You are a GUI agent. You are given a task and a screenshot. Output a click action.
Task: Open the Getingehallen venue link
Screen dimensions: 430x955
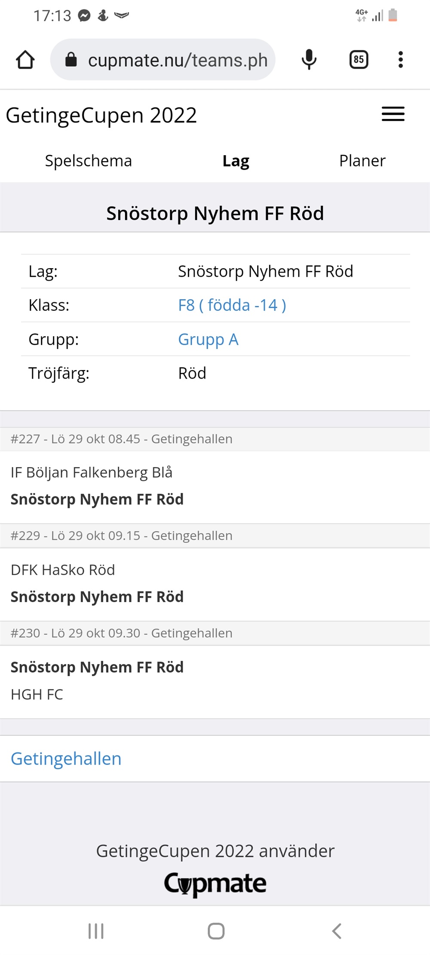tap(66, 759)
